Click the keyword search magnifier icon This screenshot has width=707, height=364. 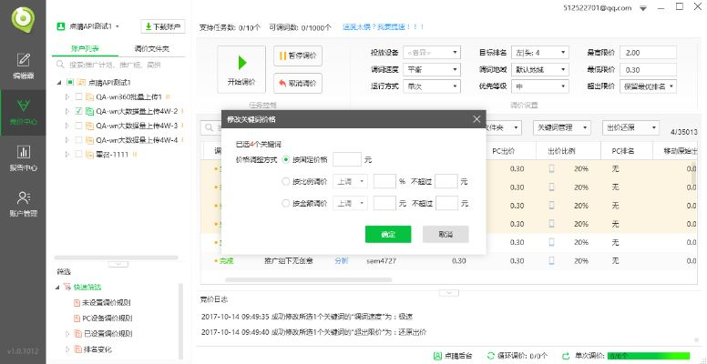209,127
